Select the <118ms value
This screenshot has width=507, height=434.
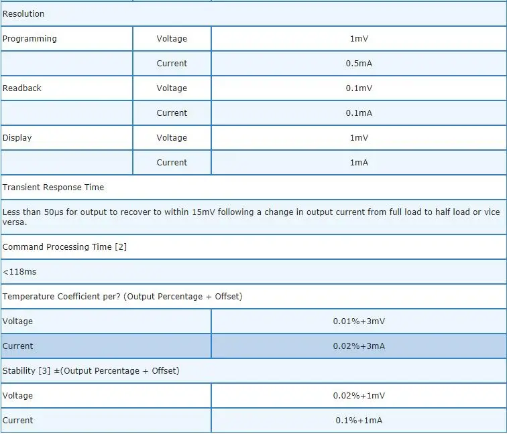19,272
